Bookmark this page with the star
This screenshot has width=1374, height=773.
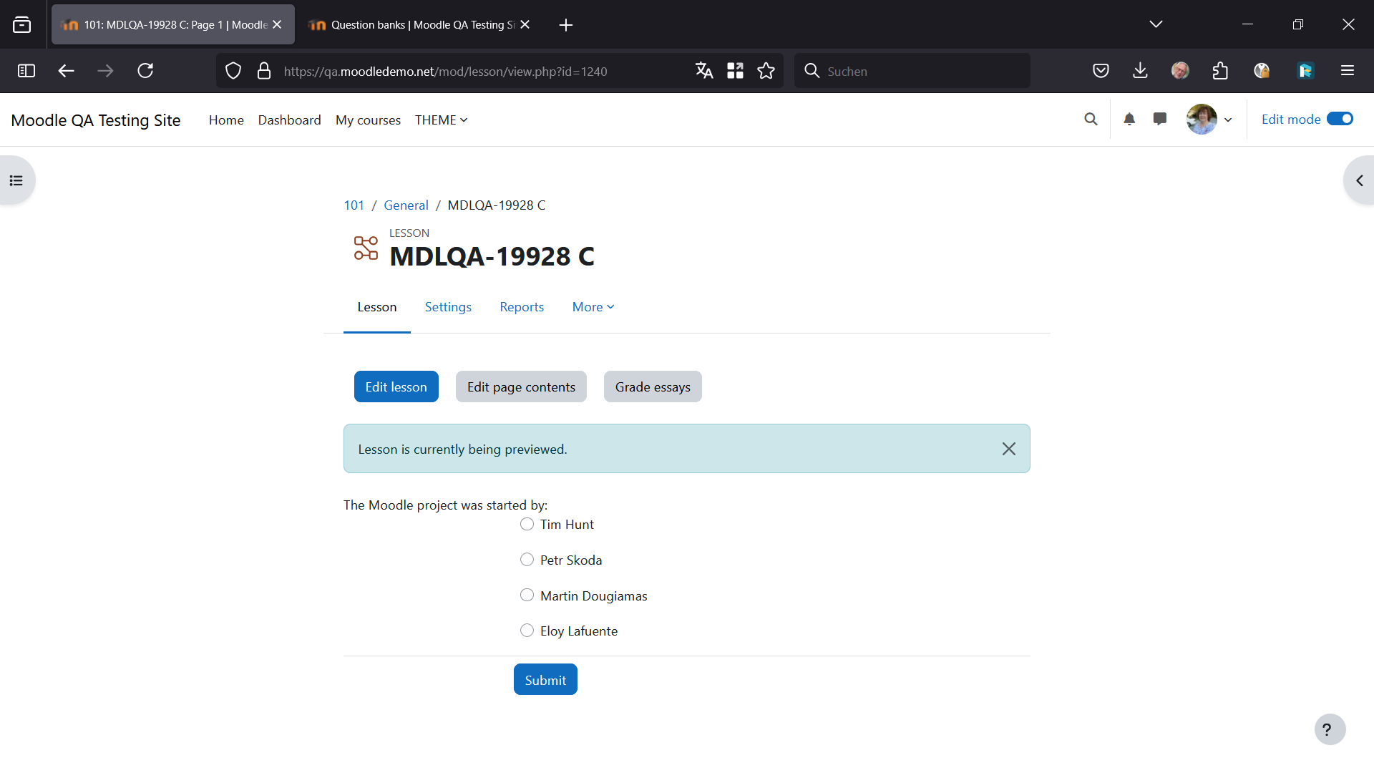click(x=766, y=71)
